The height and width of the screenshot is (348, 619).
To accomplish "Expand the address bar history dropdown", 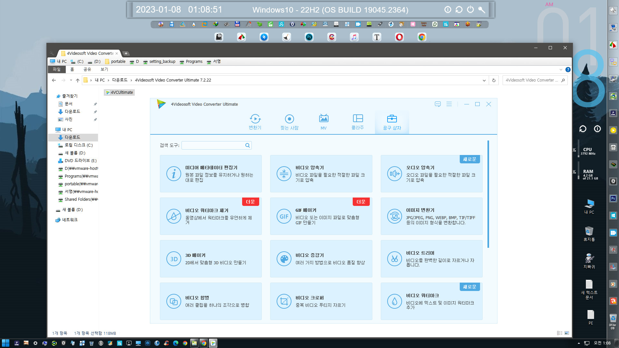I will [x=484, y=80].
